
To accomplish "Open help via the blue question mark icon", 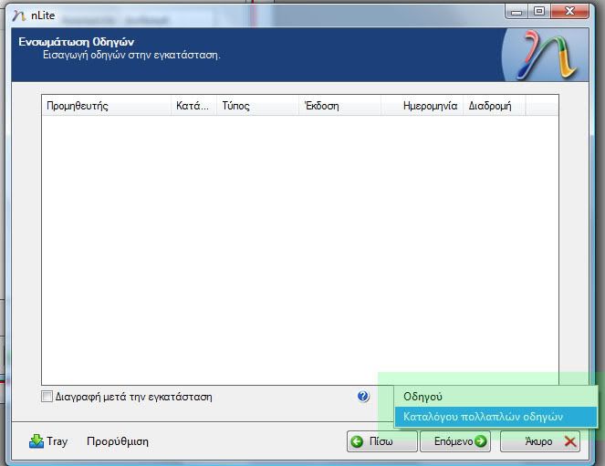I will [x=363, y=397].
